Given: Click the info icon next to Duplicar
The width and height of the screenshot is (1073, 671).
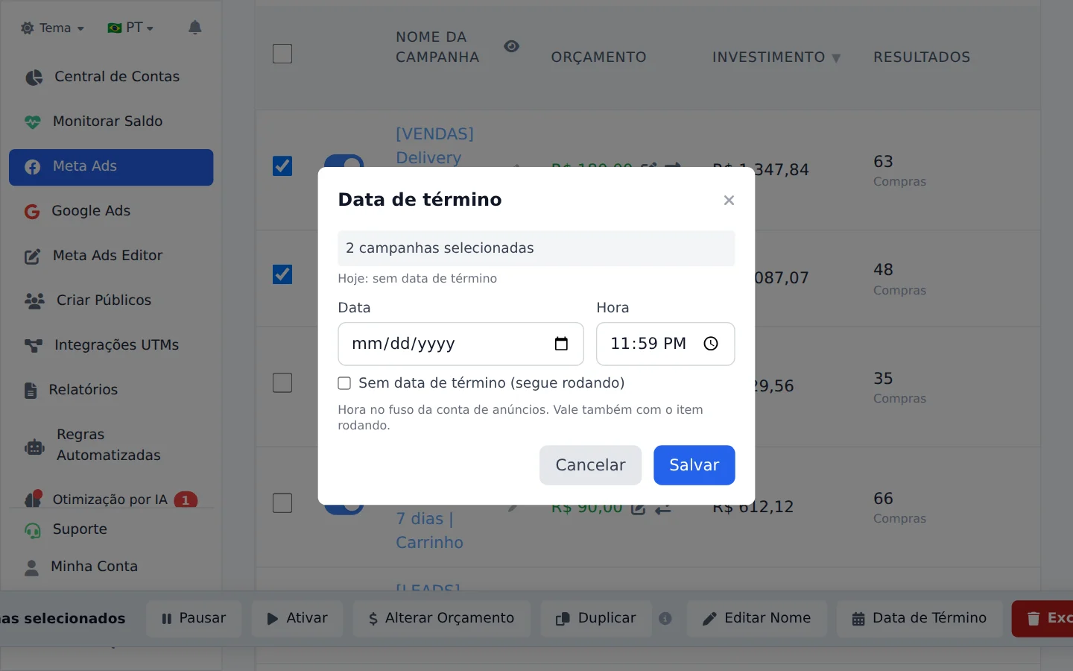Looking at the screenshot, I should click(x=665, y=618).
